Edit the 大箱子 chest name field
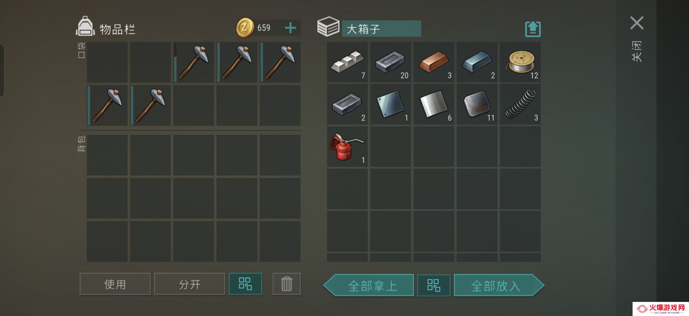This screenshot has width=689, height=316. click(381, 29)
